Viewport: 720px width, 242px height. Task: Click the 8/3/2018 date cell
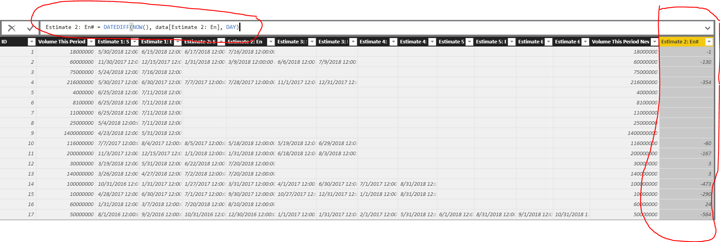point(337,154)
